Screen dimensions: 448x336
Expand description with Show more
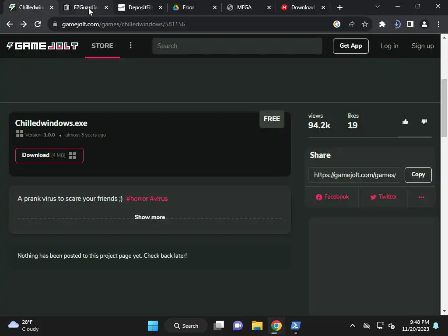click(150, 217)
